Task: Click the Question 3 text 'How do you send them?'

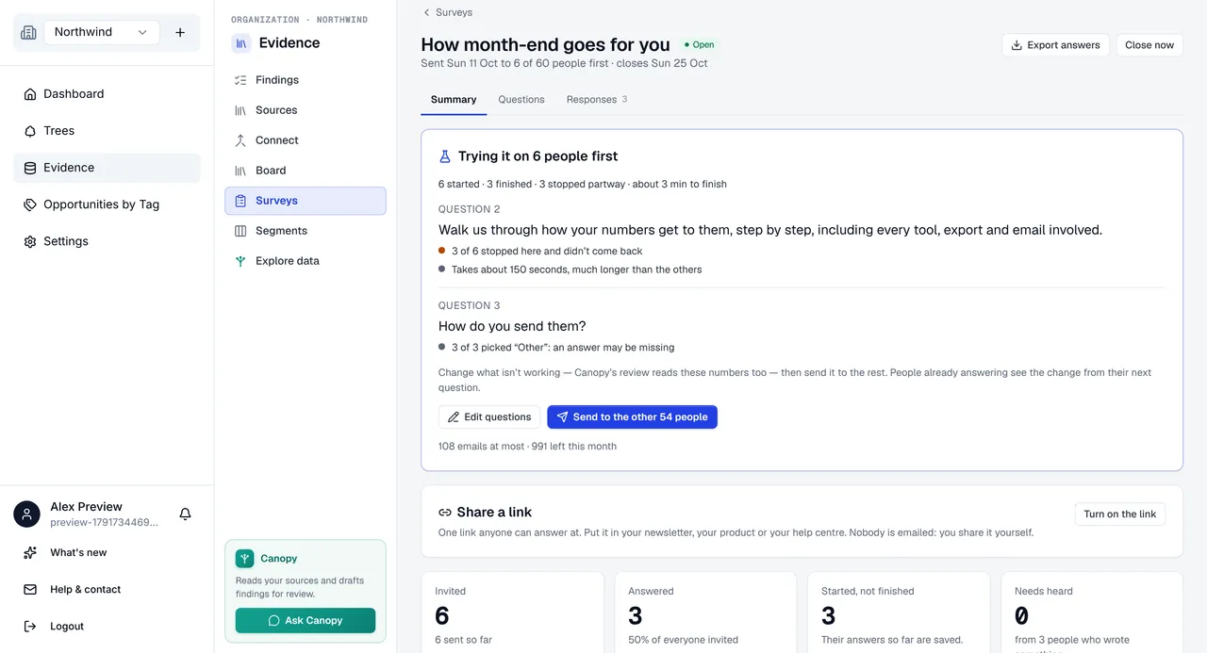Action: coord(512,326)
